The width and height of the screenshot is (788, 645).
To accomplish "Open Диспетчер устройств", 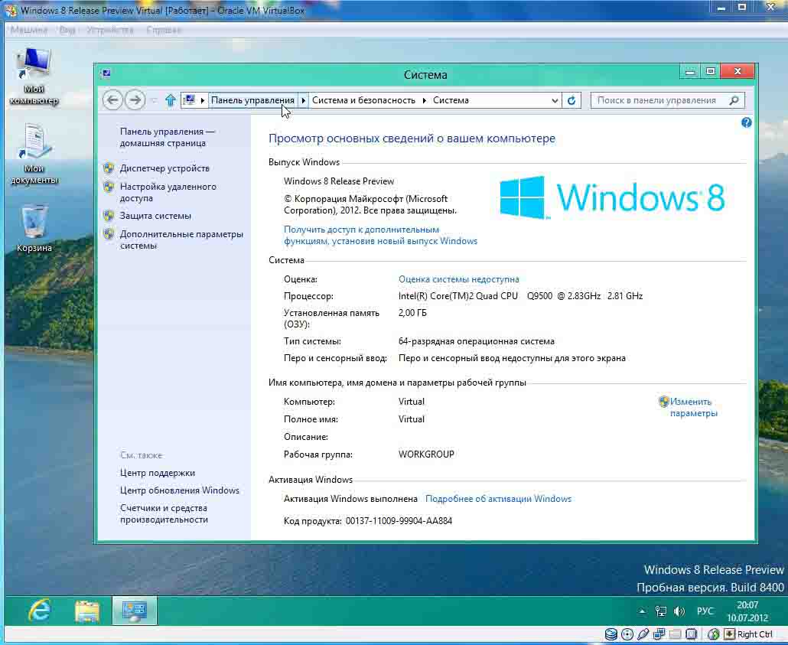I will 164,168.
